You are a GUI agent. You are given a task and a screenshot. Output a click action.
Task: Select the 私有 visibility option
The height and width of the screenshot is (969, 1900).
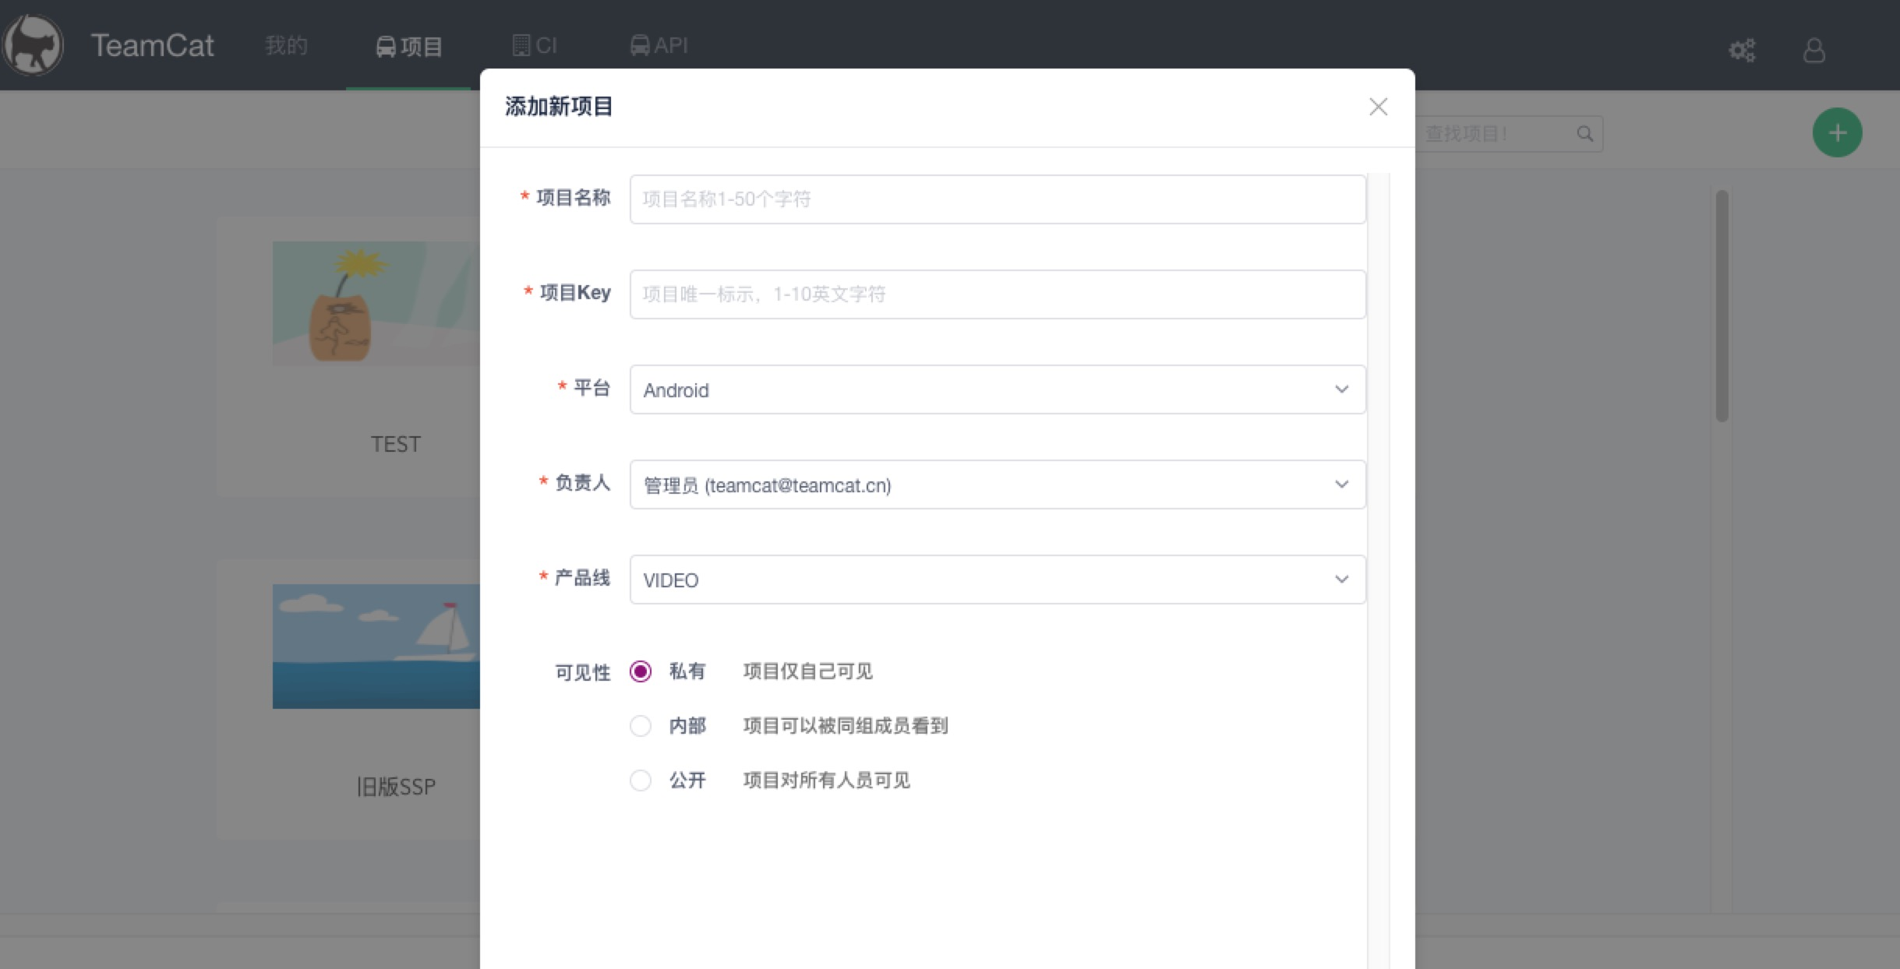641,671
